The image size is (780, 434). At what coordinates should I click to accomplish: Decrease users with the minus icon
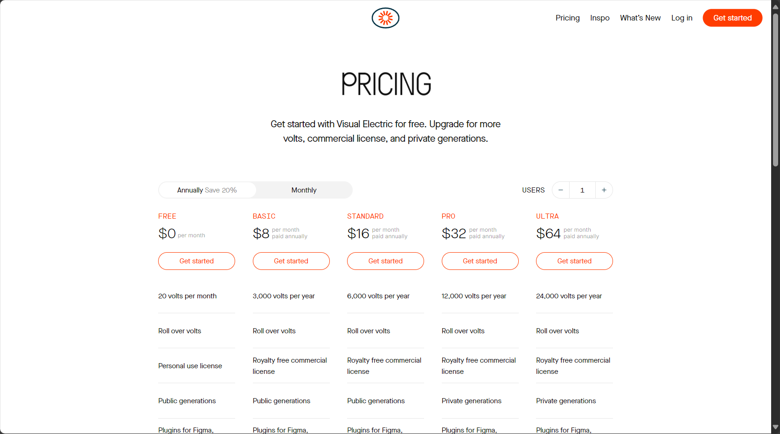561,190
